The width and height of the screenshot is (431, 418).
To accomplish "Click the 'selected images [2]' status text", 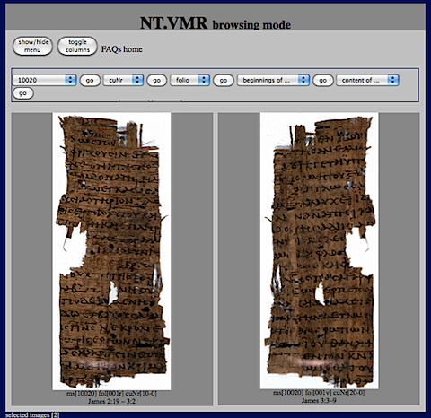I will point(32,414).
